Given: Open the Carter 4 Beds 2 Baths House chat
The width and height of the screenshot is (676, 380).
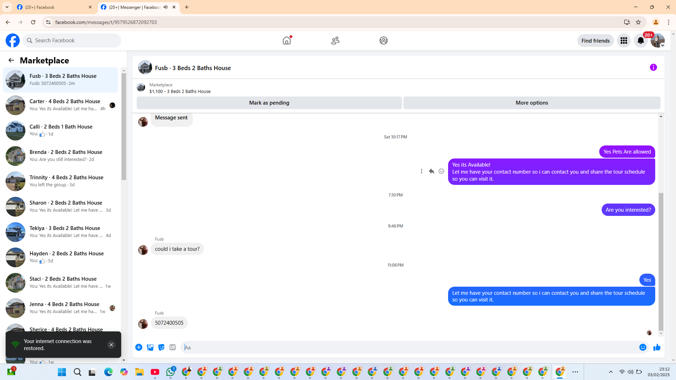Looking at the screenshot, I should tap(61, 105).
